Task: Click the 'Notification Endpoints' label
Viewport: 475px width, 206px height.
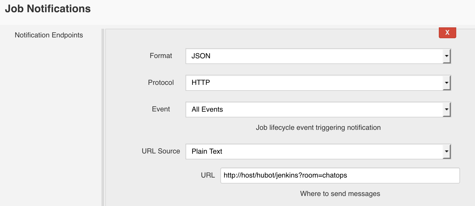Action: point(49,35)
